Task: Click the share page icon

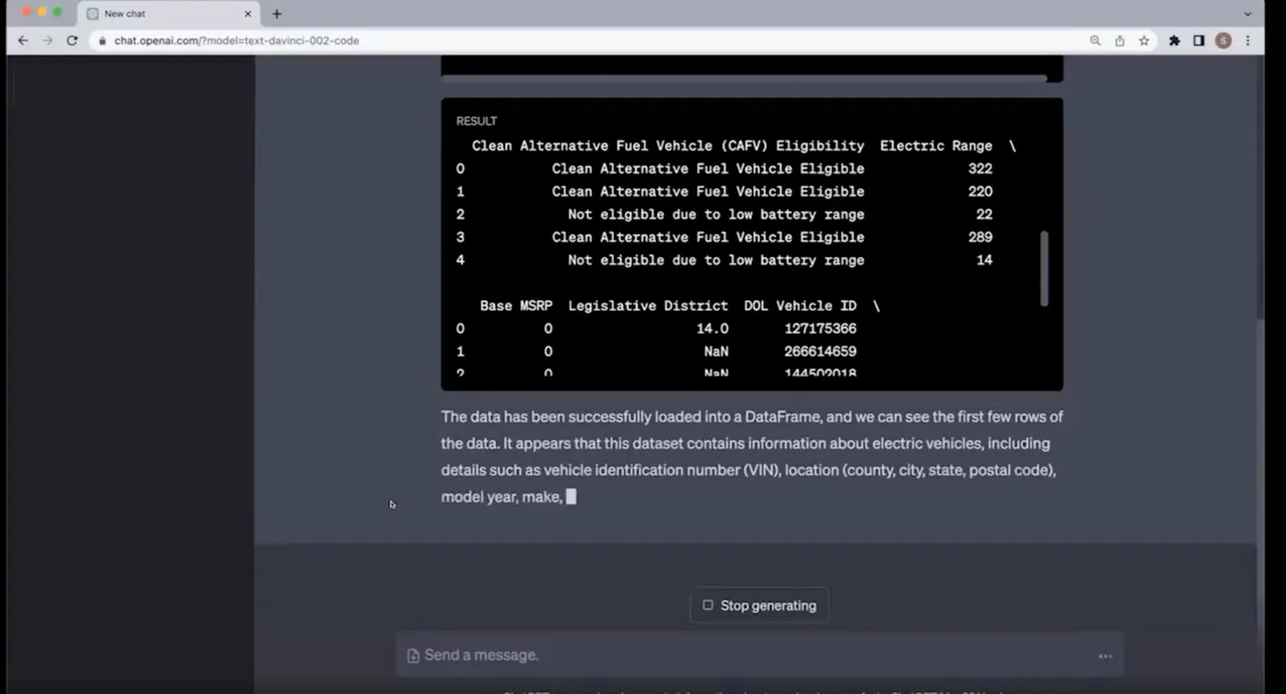Action: pyautogui.click(x=1120, y=41)
